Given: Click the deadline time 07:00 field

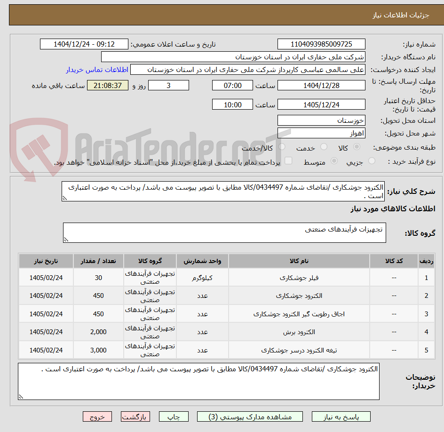Looking at the screenshot, I should [232, 85].
